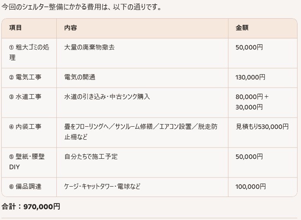301x220 pixels.
Task: Click the 合計：970,000円 total line
Action: pos(31,207)
